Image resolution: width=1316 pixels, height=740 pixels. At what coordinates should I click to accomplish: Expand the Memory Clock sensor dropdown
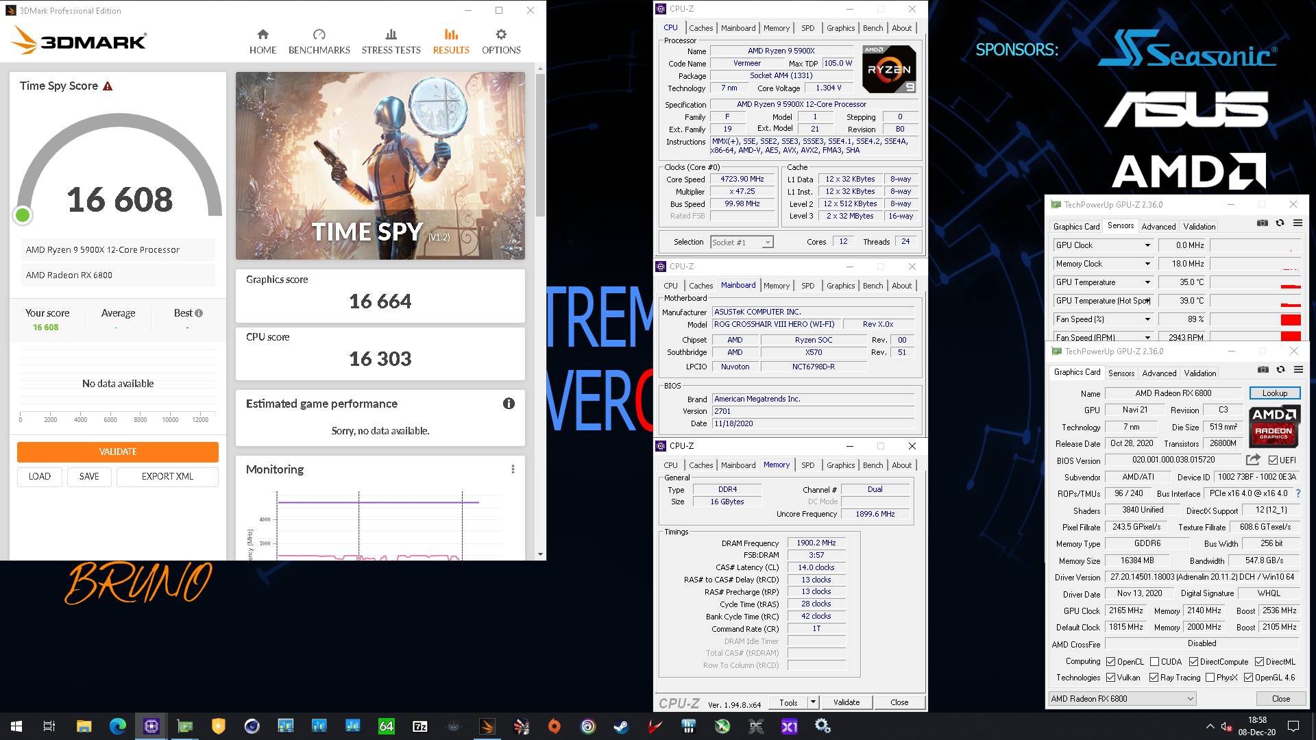1147,264
